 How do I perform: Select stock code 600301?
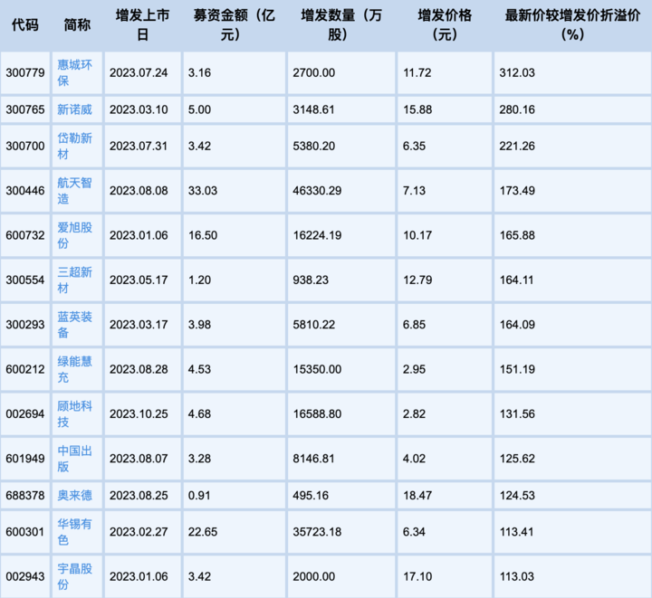(25, 532)
